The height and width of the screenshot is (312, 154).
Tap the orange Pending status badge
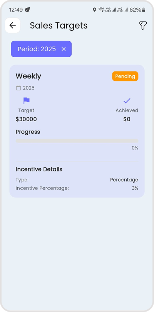pos(125,76)
